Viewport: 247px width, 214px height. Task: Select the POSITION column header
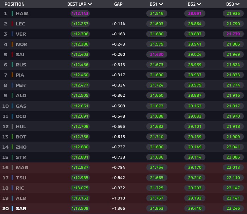tap(14, 4)
